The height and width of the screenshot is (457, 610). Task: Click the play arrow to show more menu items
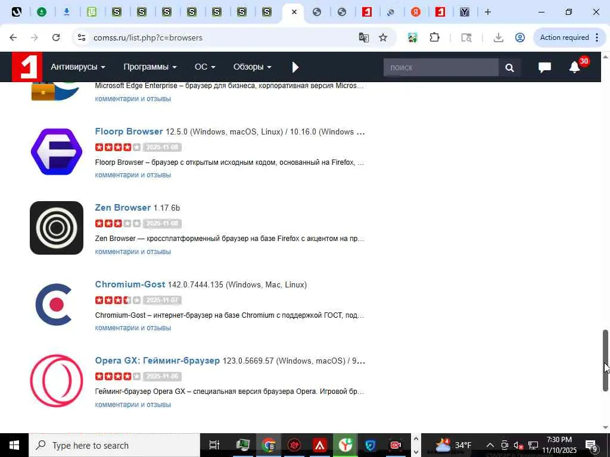point(295,67)
